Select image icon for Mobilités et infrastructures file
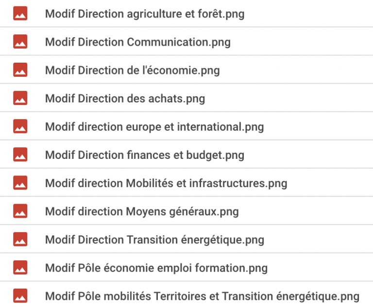 pos(20,183)
